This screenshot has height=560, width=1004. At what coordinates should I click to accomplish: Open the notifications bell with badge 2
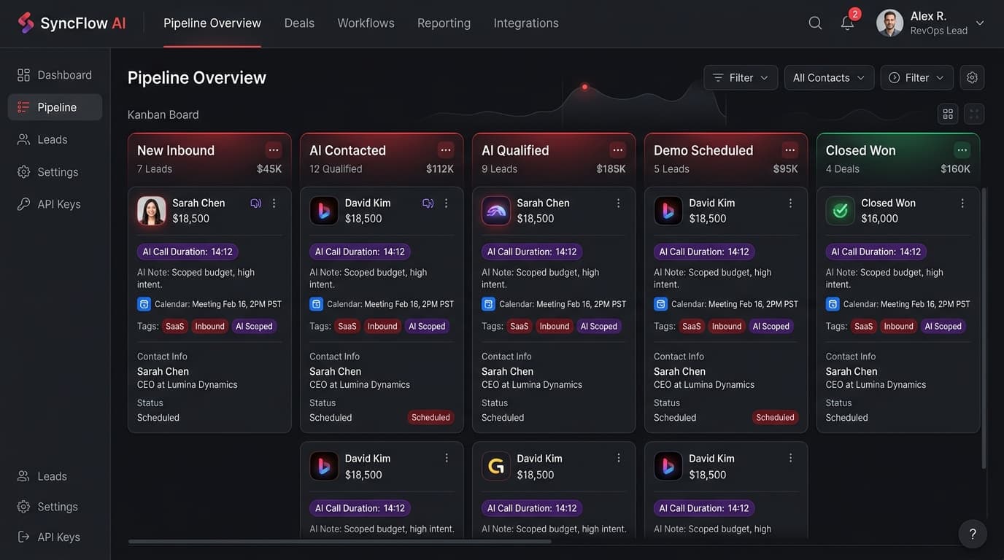(848, 22)
